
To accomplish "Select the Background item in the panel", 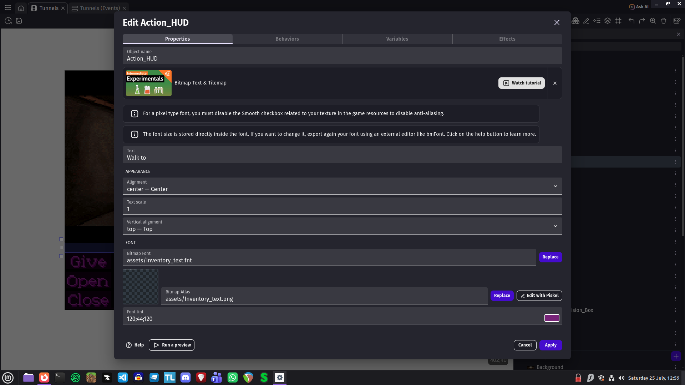I will point(550,367).
